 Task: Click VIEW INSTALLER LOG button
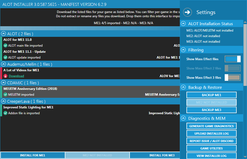[211, 156]
